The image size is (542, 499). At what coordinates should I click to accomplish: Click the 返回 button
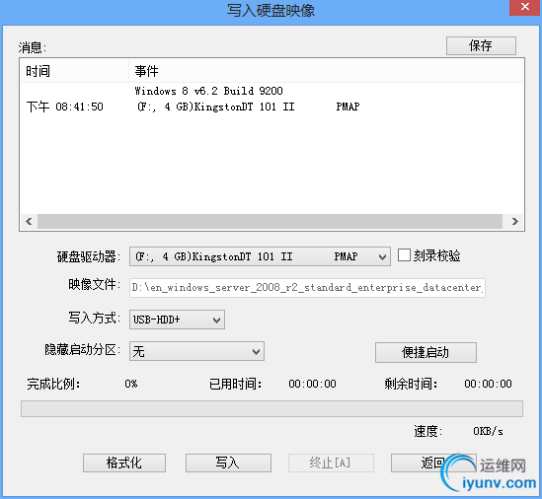(433, 463)
